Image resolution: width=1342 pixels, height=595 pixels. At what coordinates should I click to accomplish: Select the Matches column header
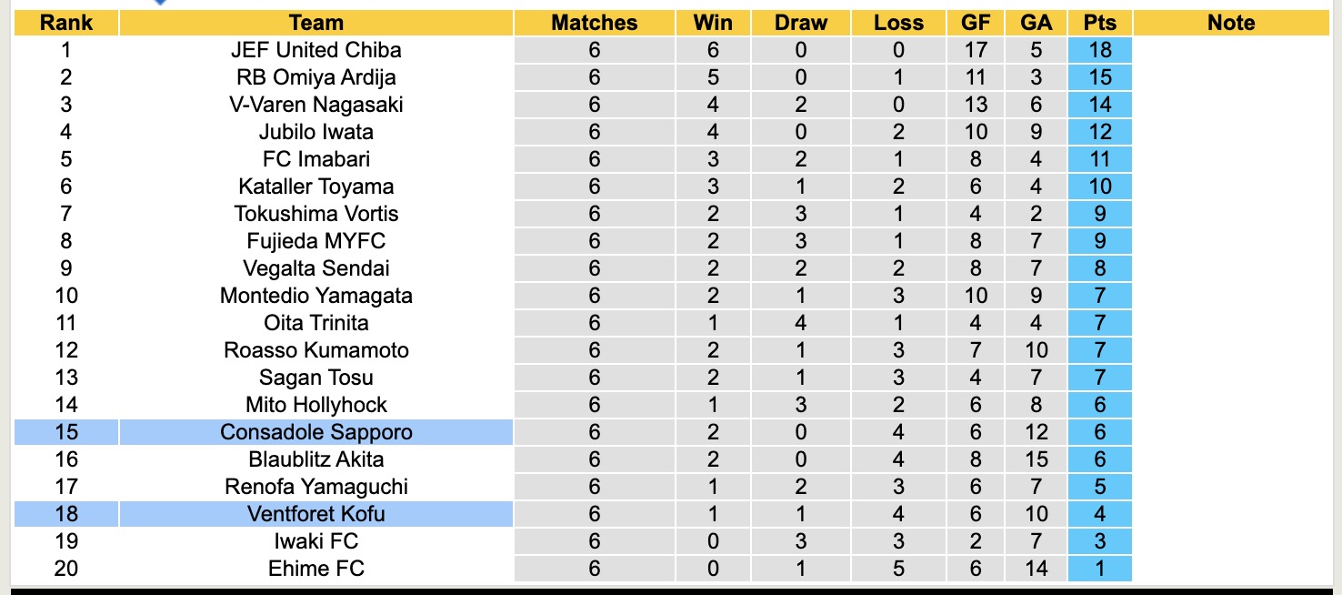[x=595, y=23]
